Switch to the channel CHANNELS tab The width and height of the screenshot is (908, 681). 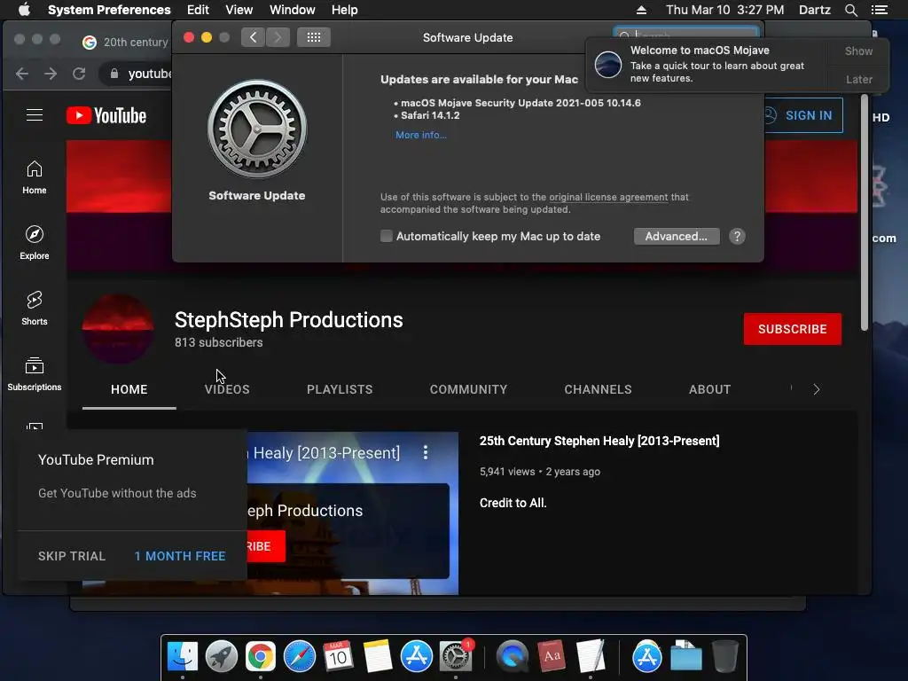[599, 390]
